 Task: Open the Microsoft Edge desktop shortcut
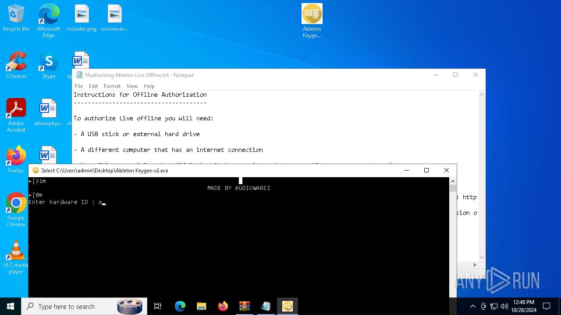tap(49, 21)
